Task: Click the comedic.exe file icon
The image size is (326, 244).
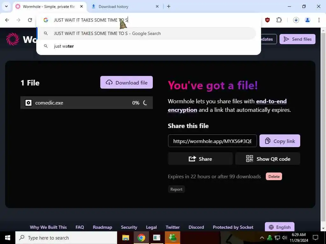Action: [28, 103]
